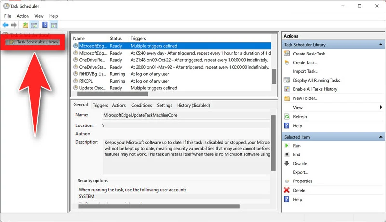Click the General tab details vertical scrollbar
386x222 pixels.
pos(273,143)
